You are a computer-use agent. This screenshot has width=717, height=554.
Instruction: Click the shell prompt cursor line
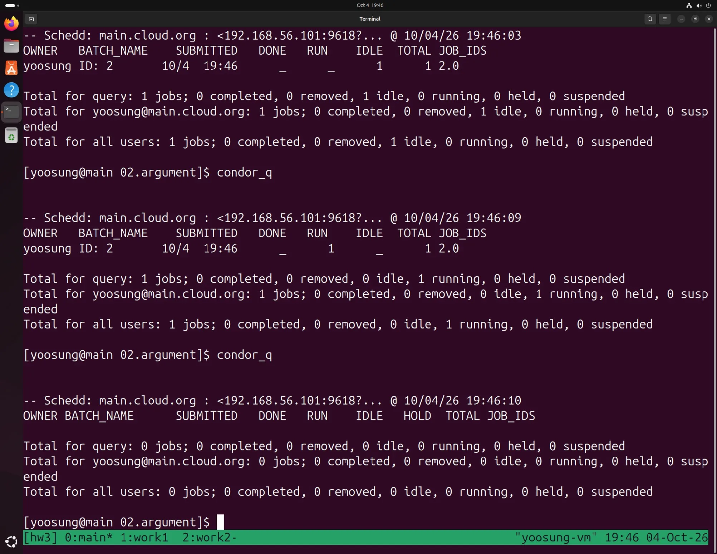click(123, 522)
